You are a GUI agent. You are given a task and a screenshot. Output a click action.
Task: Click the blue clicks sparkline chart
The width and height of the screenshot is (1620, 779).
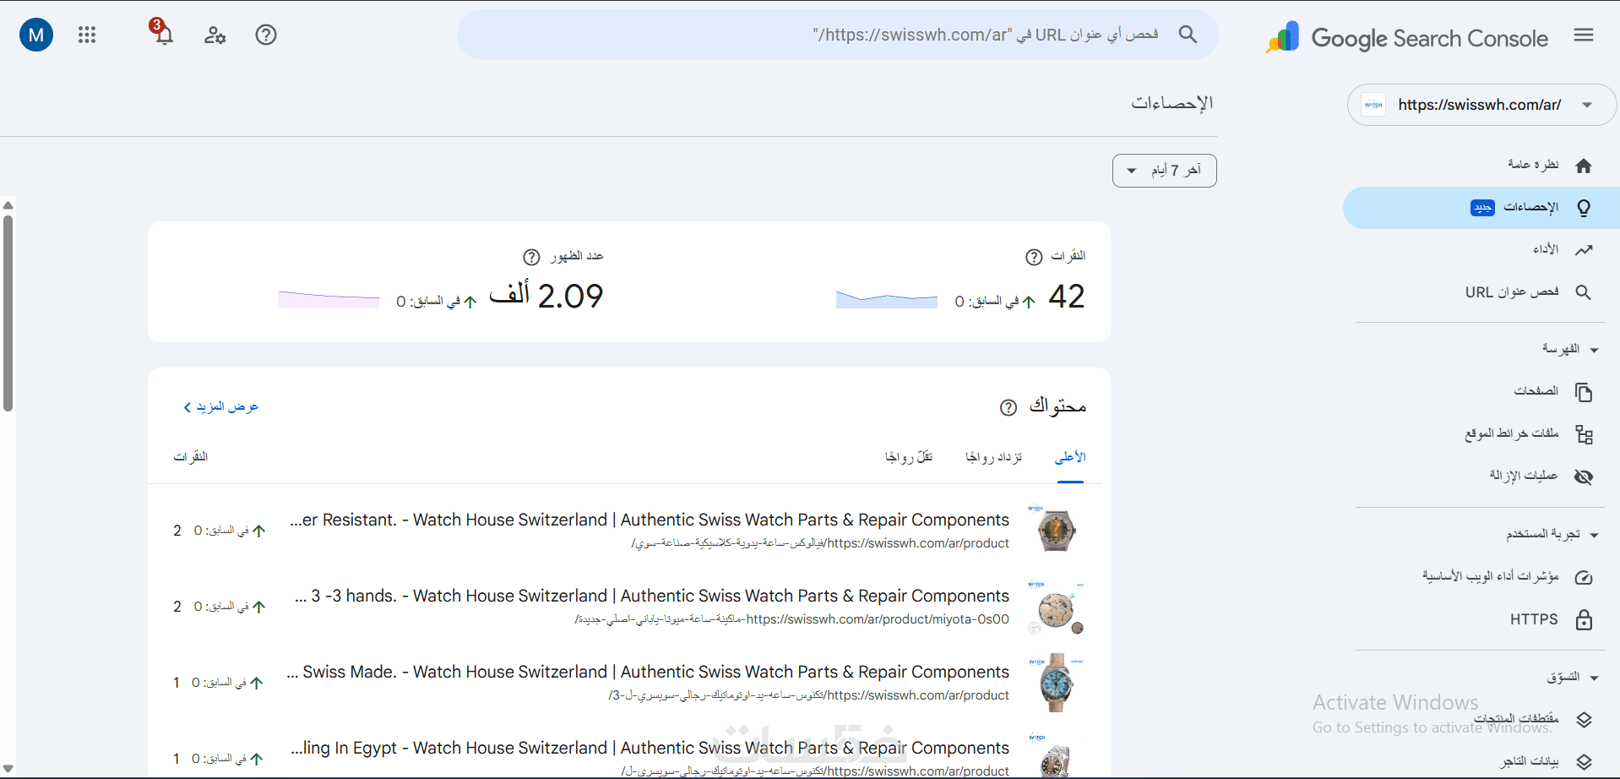tap(887, 299)
